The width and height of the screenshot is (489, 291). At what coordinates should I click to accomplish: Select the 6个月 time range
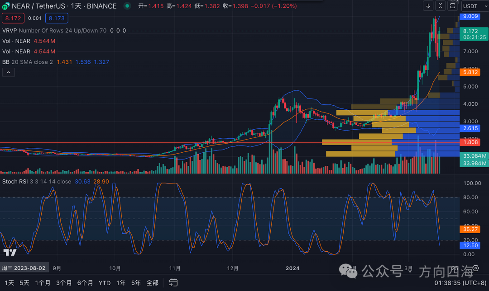click(85, 283)
